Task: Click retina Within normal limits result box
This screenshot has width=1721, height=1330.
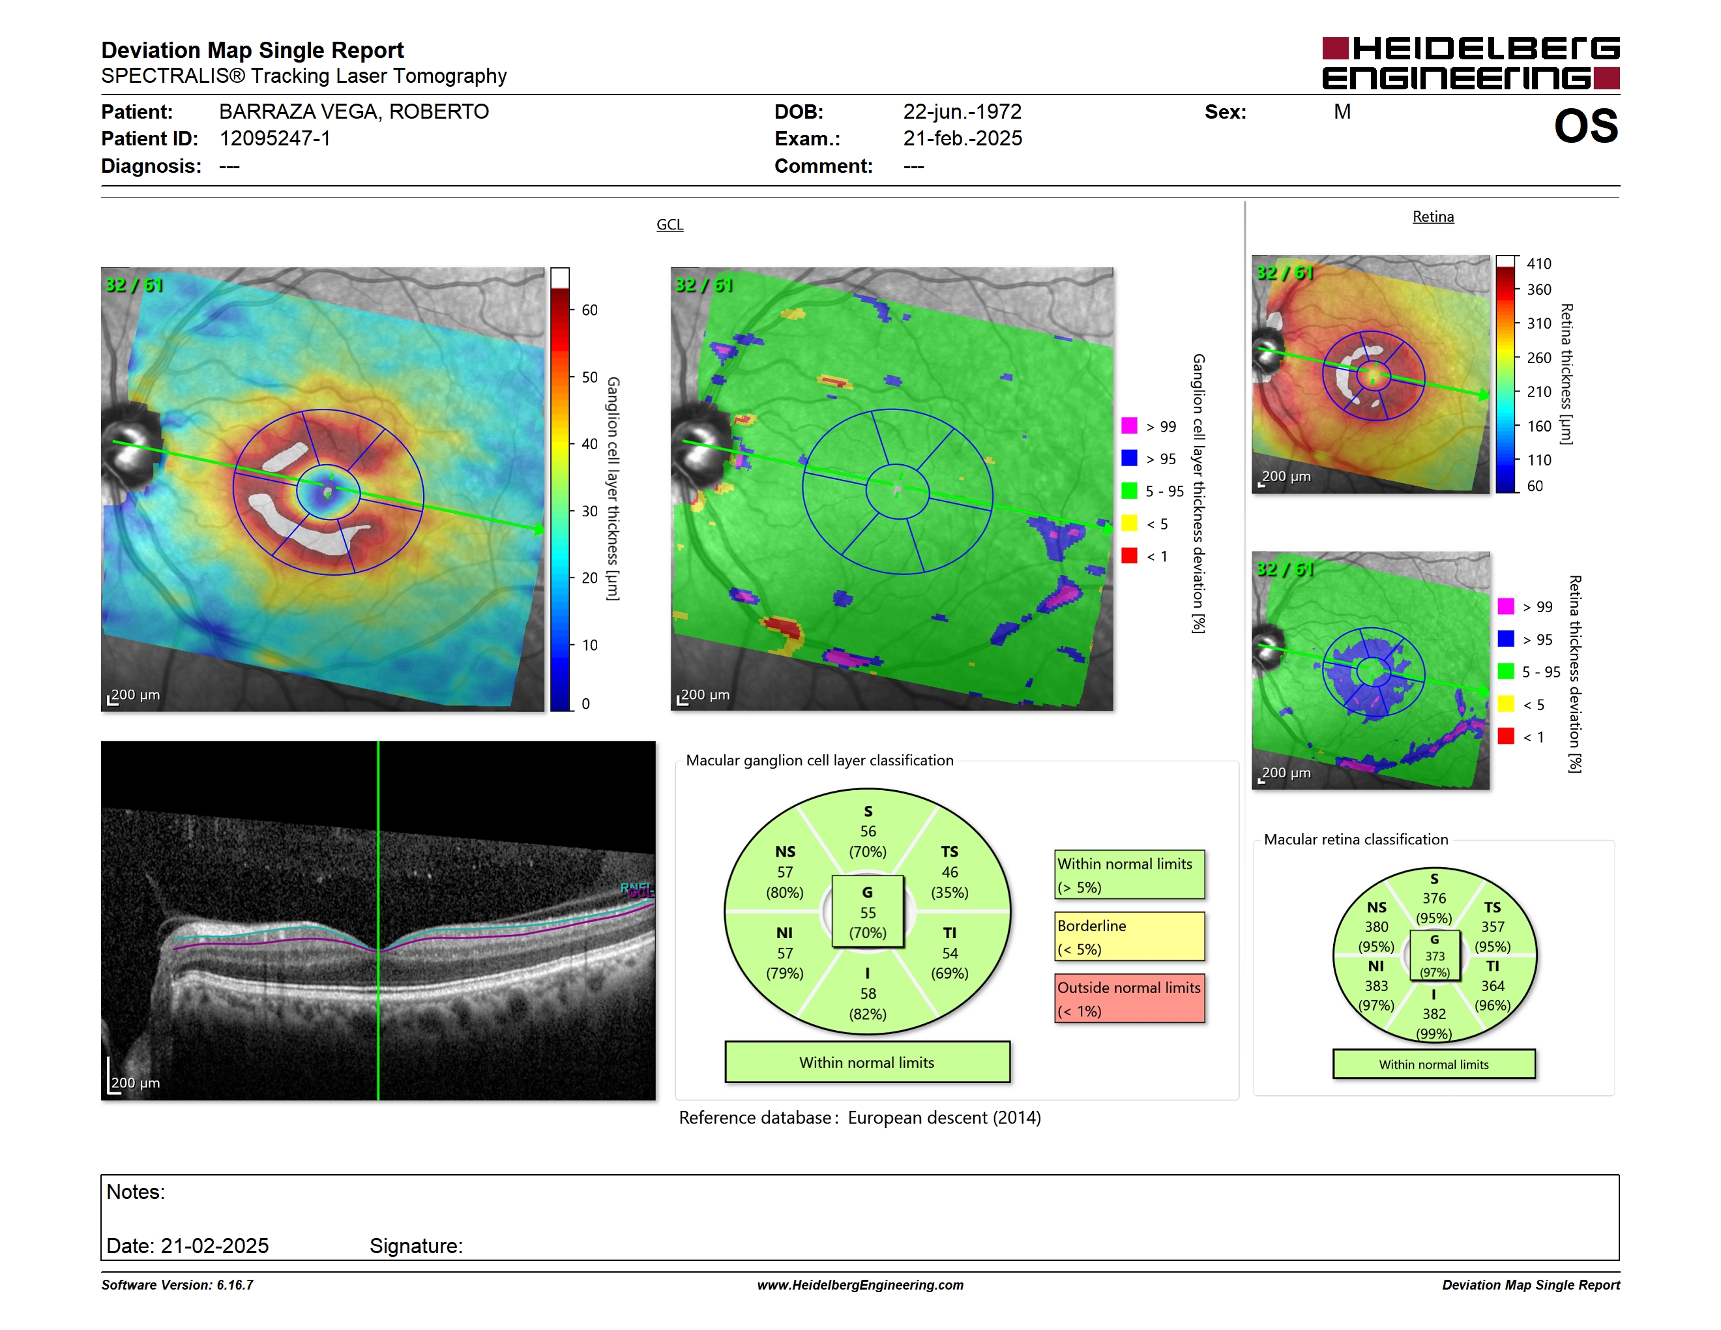Action: 1434,1064
